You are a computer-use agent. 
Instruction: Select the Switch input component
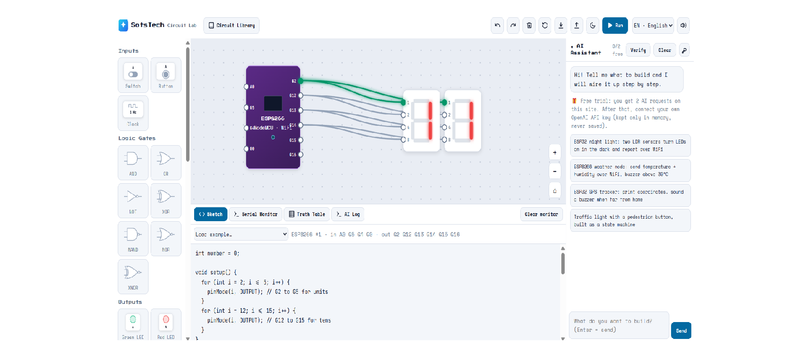(x=133, y=75)
